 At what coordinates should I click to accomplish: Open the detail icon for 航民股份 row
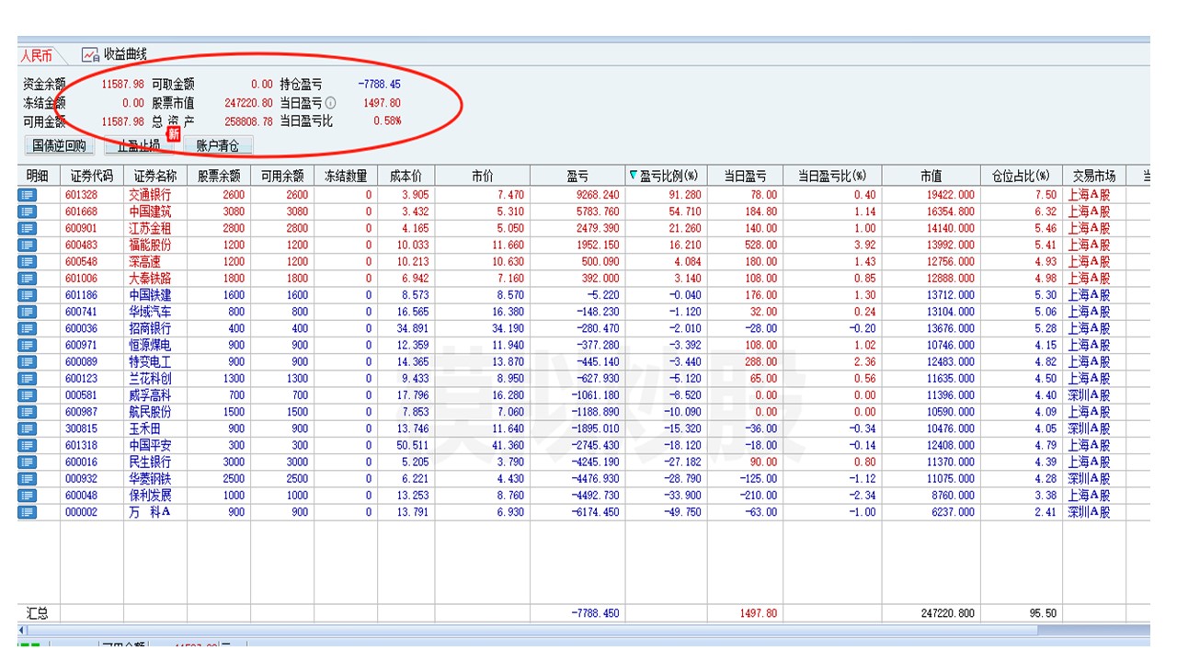[27, 412]
